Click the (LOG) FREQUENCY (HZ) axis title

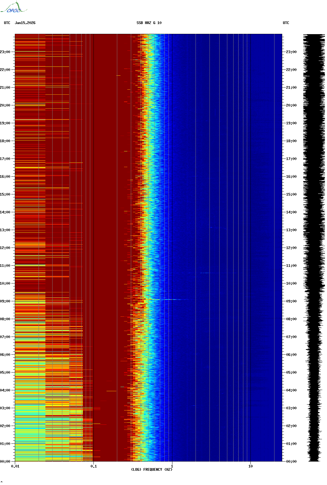click(152, 470)
